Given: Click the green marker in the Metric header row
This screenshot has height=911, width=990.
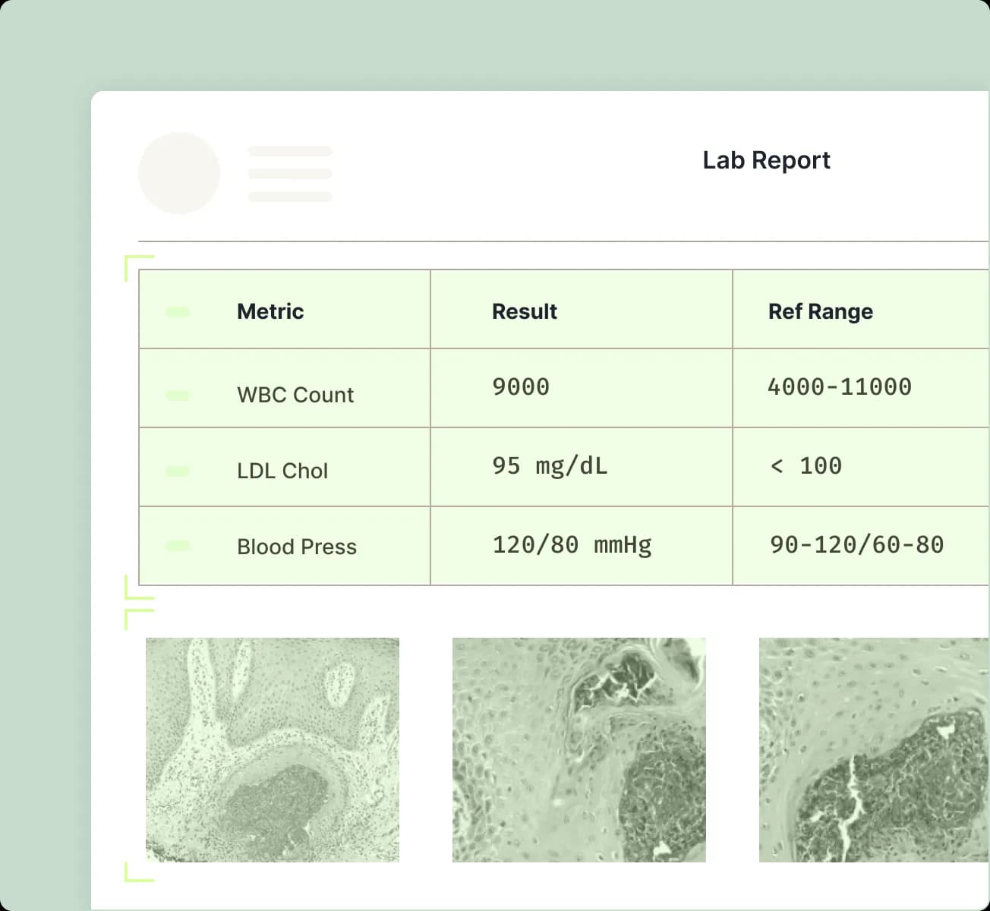Looking at the screenshot, I should pyautogui.click(x=177, y=311).
